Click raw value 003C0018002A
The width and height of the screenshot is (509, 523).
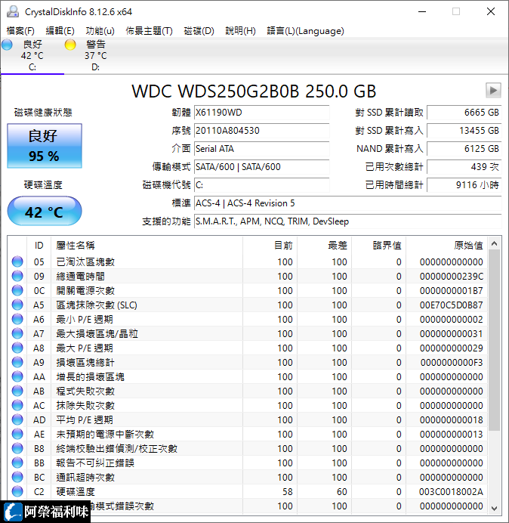[451, 491]
